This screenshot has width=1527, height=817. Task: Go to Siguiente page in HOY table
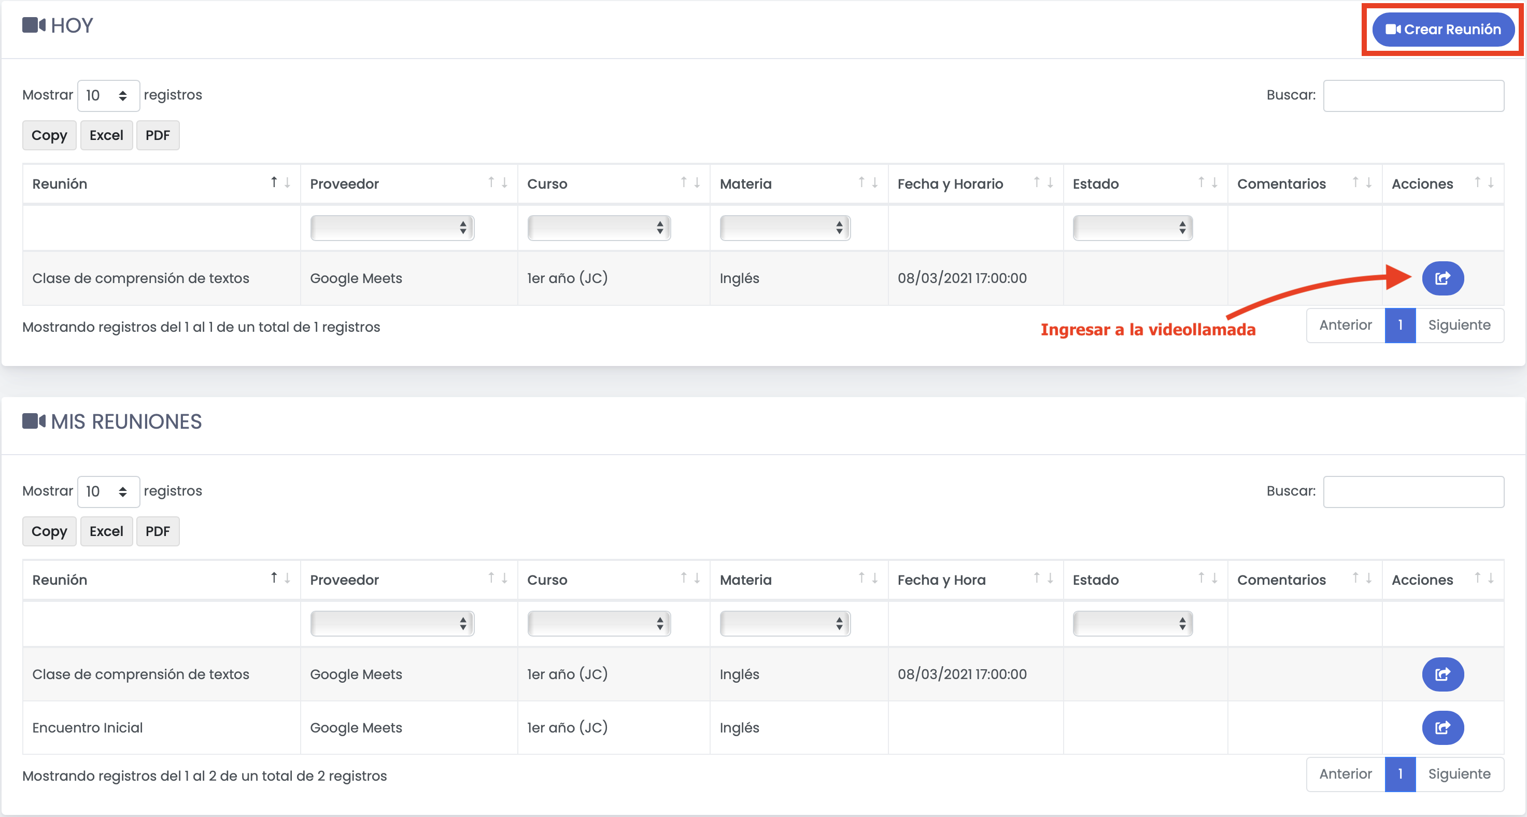pyautogui.click(x=1459, y=325)
